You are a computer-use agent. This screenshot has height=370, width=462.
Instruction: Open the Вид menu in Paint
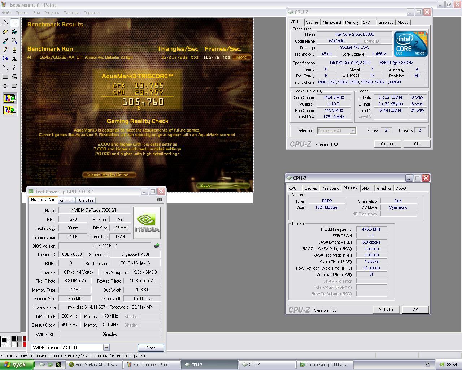[36, 13]
